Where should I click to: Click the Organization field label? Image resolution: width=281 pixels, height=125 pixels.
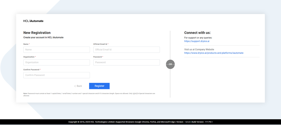[x=29, y=57]
